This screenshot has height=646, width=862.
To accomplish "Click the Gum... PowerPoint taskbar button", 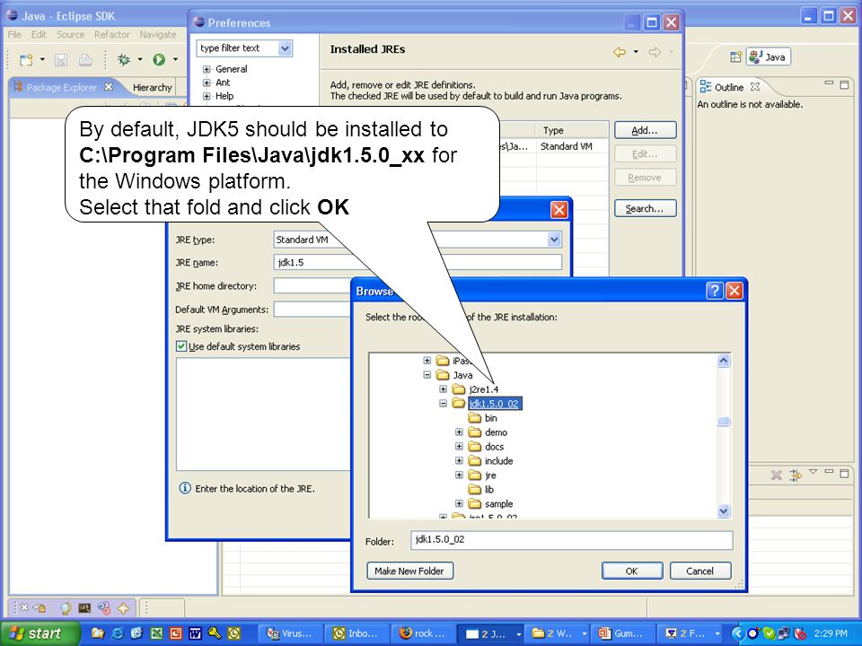I will click(x=621, y=633).
